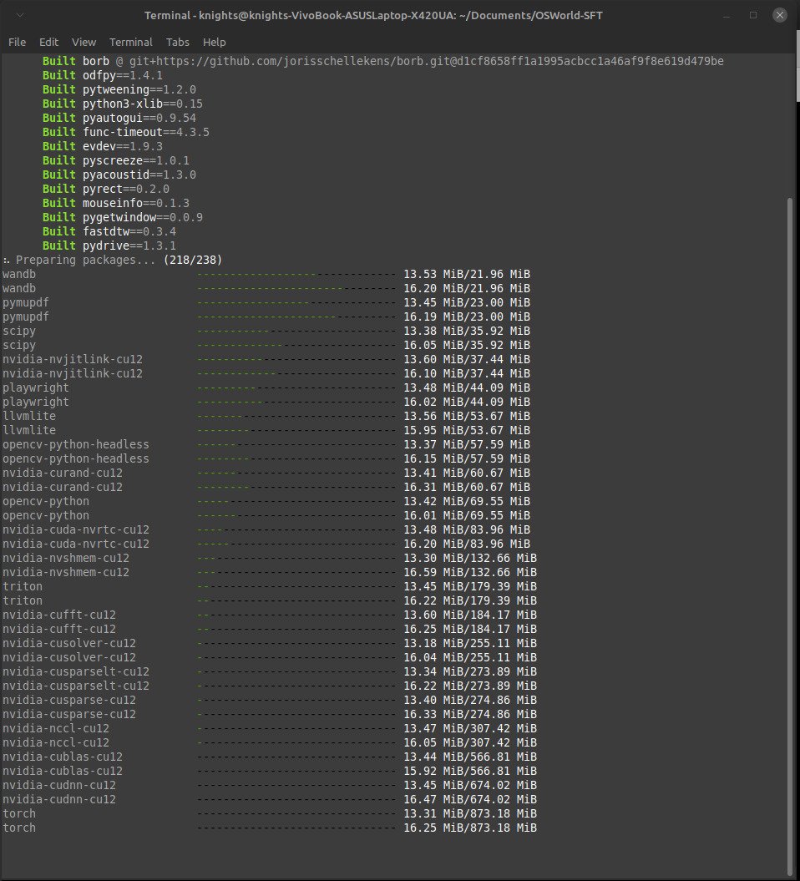800x881 pixels.
Task: Click the 'Built evdev==1.9.3' line
Action: [x=103, y=146]
